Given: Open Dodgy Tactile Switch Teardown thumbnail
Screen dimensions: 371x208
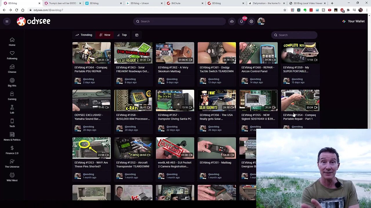Looking at the screenshot, I should pyautogui.click(x=217, y=53).
